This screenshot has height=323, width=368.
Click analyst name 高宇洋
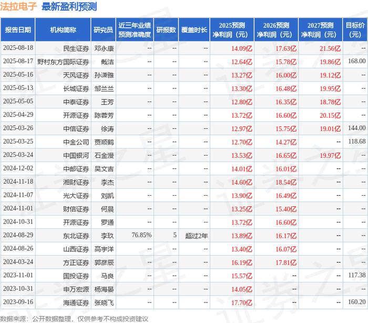point(104,249)
